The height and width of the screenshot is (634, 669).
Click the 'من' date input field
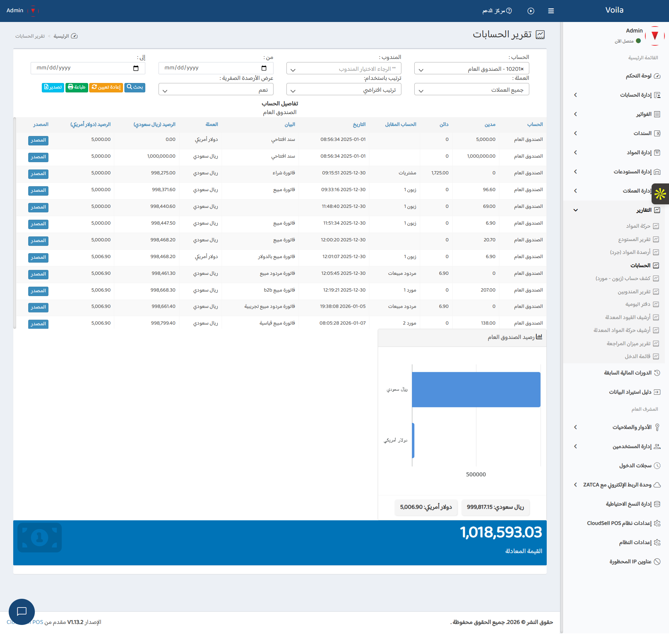pos(216,68)
